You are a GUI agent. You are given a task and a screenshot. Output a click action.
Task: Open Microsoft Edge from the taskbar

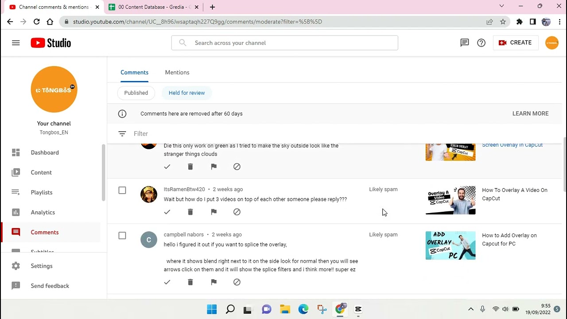303,309
